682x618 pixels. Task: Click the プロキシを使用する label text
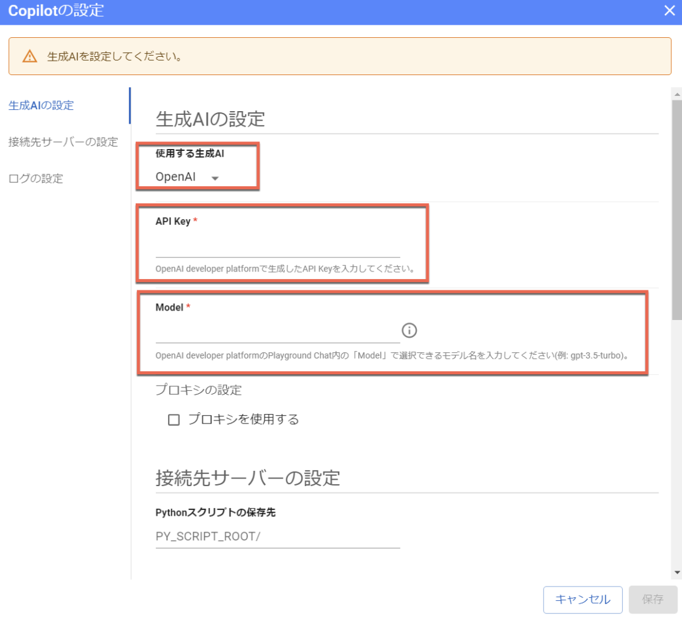tap(243, 419)
